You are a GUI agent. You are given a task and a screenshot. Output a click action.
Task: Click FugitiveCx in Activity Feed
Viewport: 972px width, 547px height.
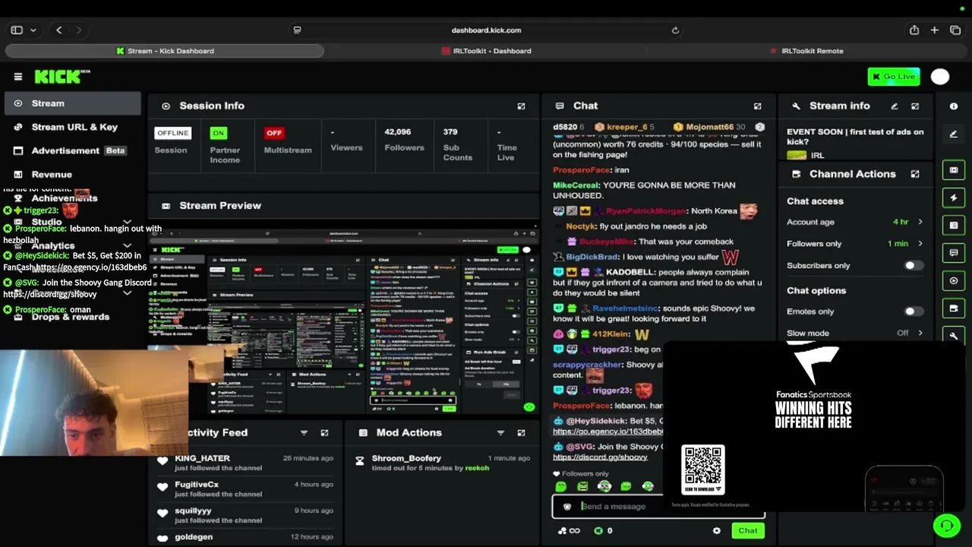click(x=197, y=485)
